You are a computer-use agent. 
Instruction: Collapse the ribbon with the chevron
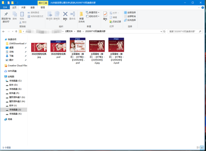tap(199, 8)
